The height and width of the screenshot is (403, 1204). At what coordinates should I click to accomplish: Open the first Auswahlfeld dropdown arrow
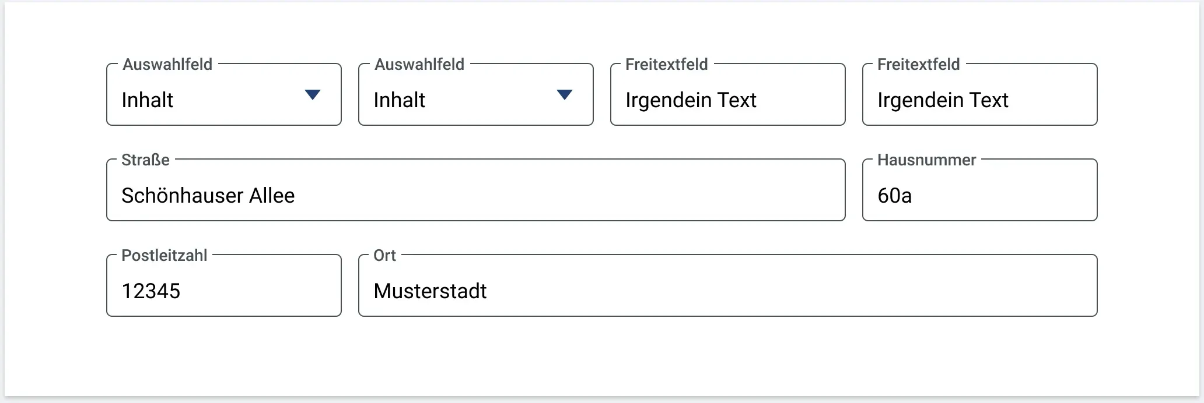[313, 95]
